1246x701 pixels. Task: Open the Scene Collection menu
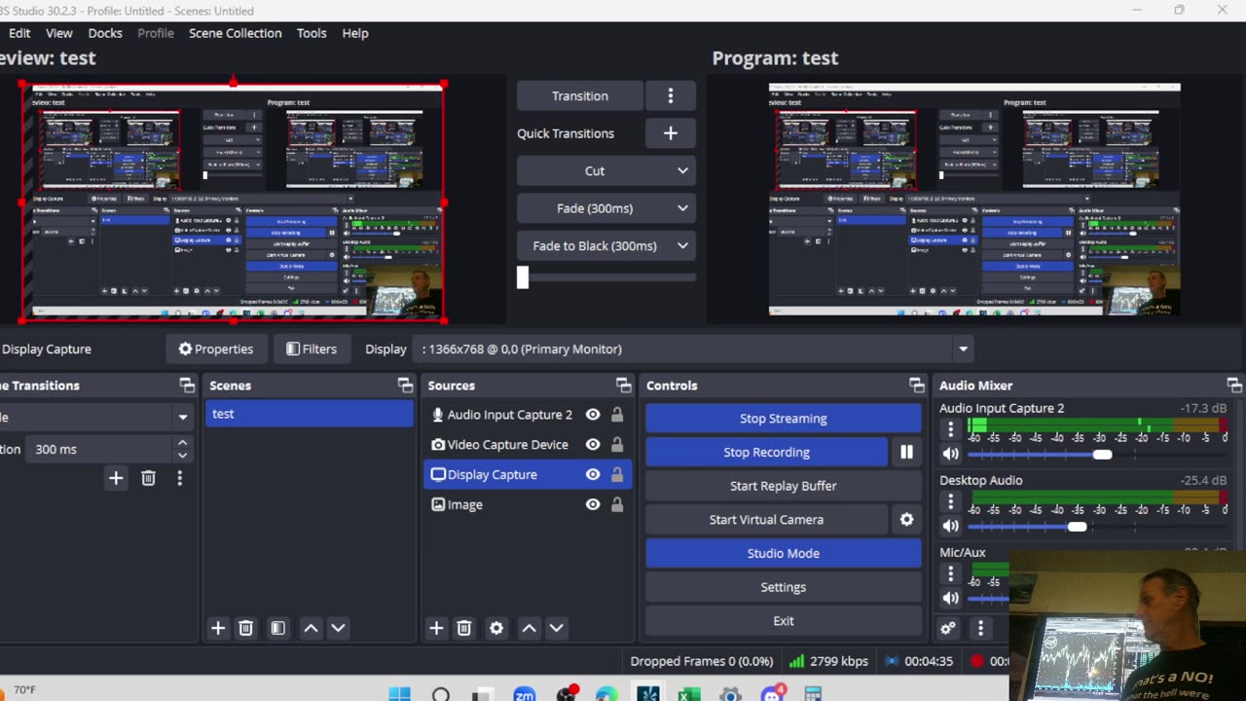[x=236, y=33]
